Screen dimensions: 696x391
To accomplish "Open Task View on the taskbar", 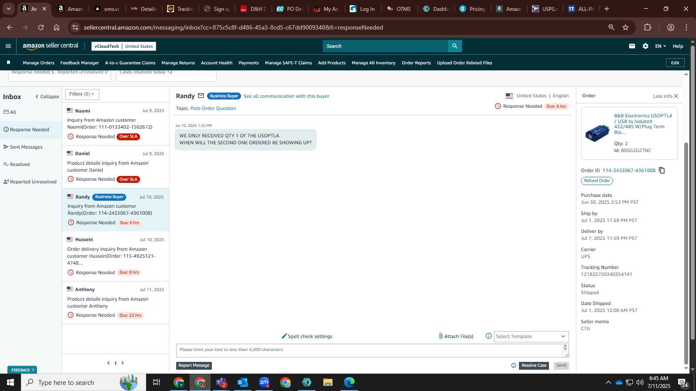I will click(x=156, y=382).
